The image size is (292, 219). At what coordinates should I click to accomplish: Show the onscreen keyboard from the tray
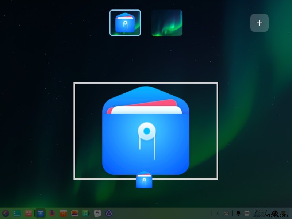pyautogui.click(x=227, y=213)
